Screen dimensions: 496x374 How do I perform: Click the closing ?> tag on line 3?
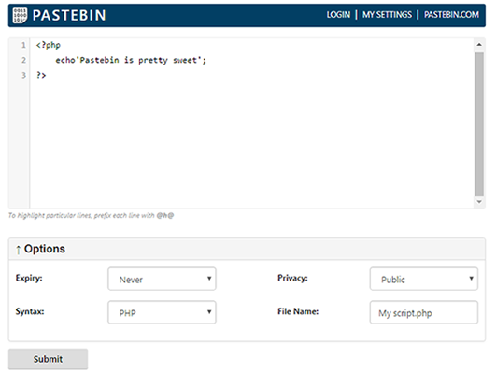tap(41, 75)
